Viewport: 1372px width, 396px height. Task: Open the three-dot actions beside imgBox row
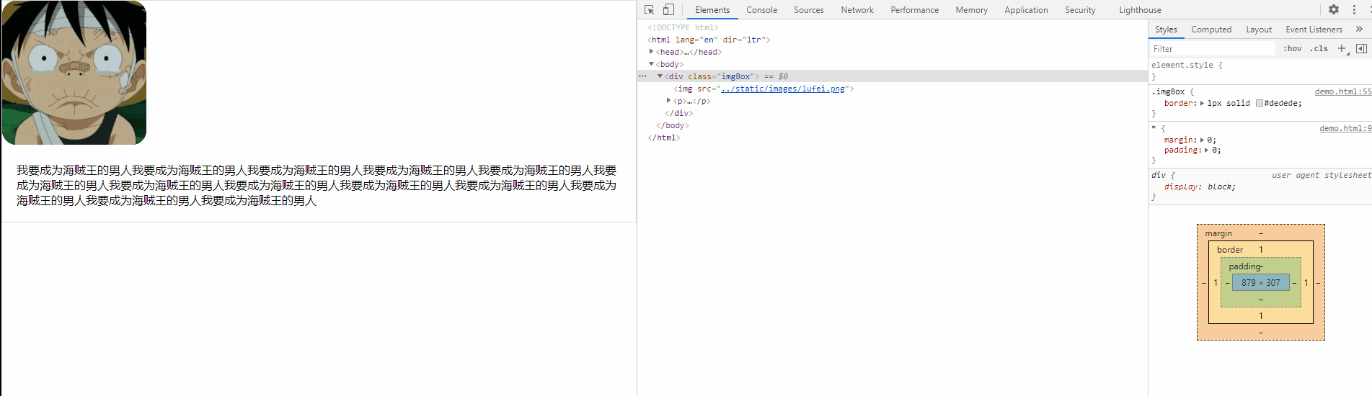click(x=642, y=76)
